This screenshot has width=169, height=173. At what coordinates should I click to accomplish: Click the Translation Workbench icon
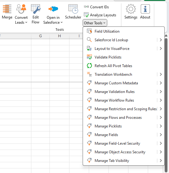coord(89,74)
